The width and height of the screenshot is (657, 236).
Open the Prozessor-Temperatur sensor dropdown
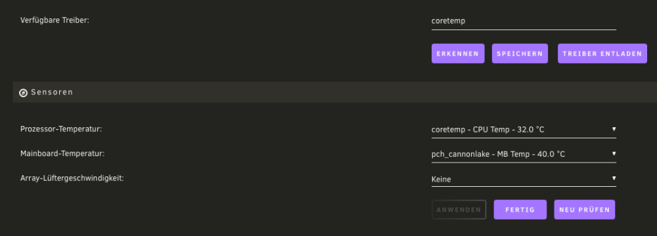pos(524,130)
